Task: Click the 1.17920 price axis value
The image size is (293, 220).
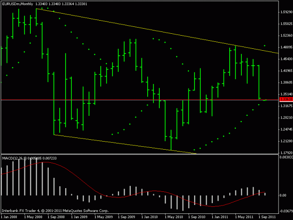Action: (x=286, y=153)
